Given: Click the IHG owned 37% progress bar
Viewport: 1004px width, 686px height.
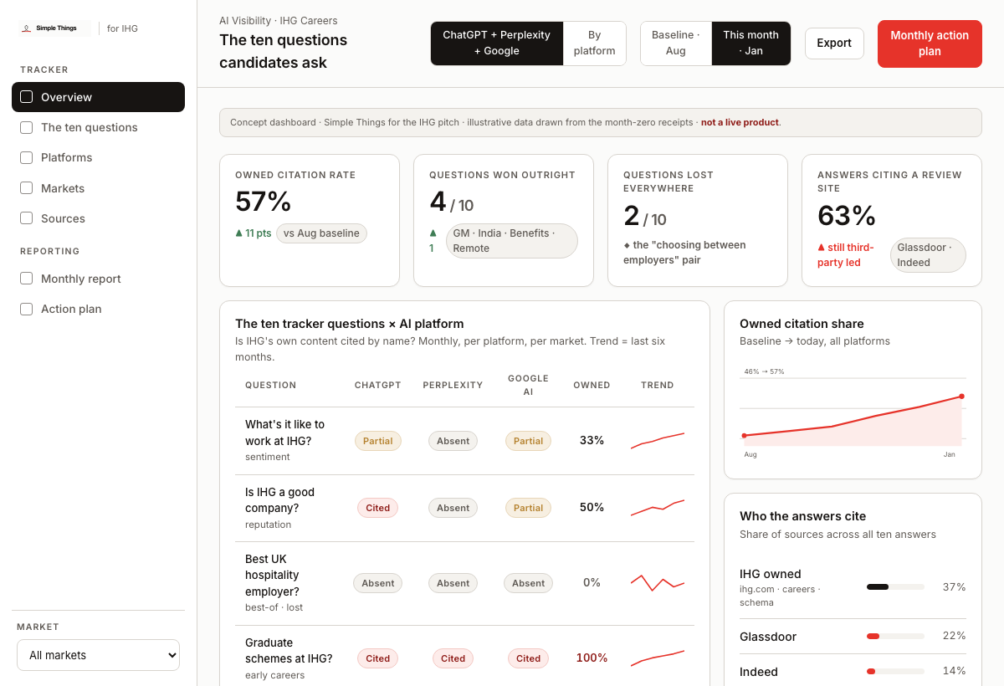Looking at the screenshot, I should coord(895,587).
